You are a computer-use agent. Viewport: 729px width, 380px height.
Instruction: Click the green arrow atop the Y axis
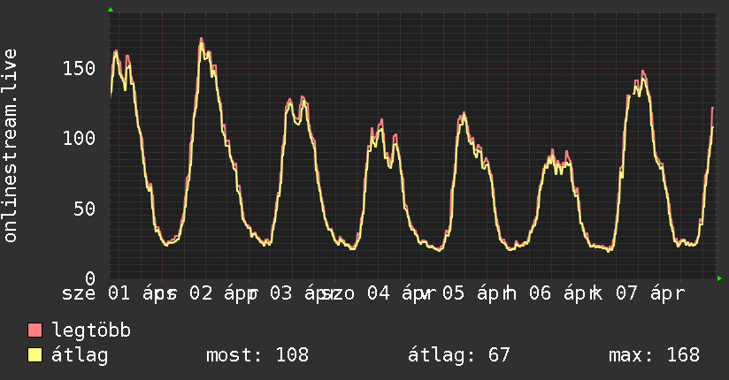[111, 10]
